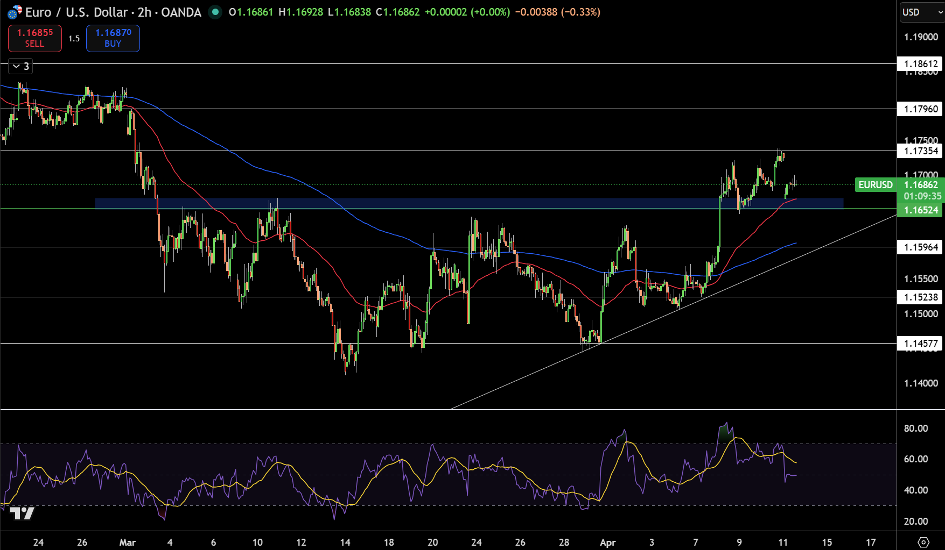945x550 pixels.
Task: Click the 1.17960 price level label
Action: [921, 109]
